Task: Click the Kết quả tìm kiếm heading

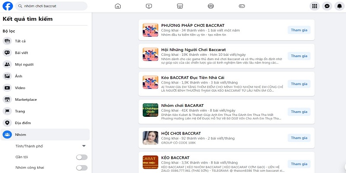Action: click(x=28, y=19)
